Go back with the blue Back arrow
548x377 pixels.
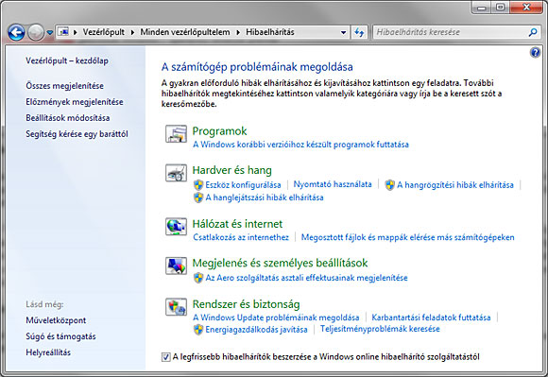16,33
